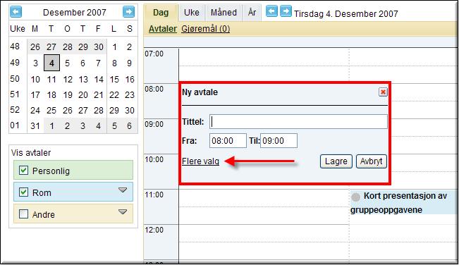The height and width of the screenshot is (265, 459).
Task: Open the År view tab
Action: tap(252, 13)
